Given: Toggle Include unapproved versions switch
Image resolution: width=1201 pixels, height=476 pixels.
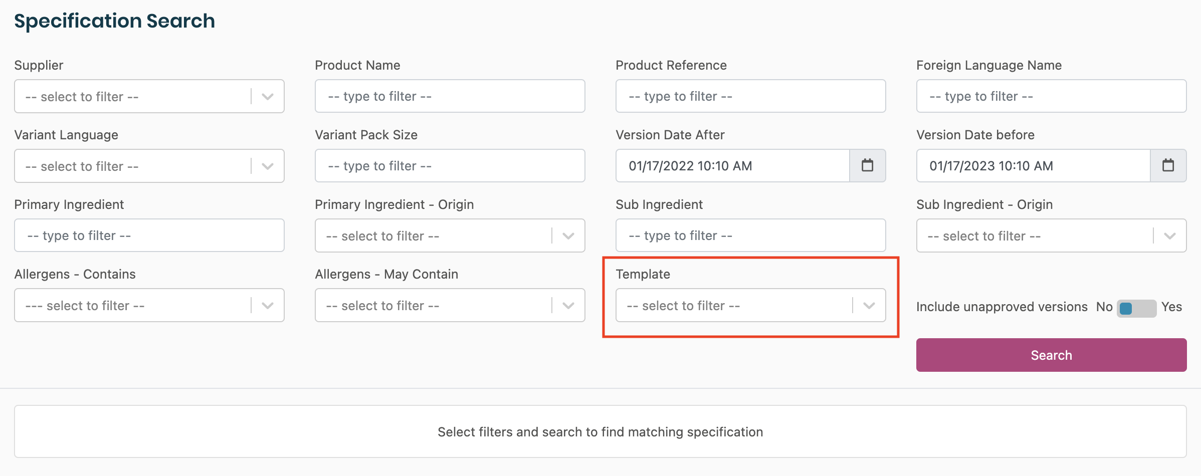Looking at the screenshot, I should (x=1136, y=308).
